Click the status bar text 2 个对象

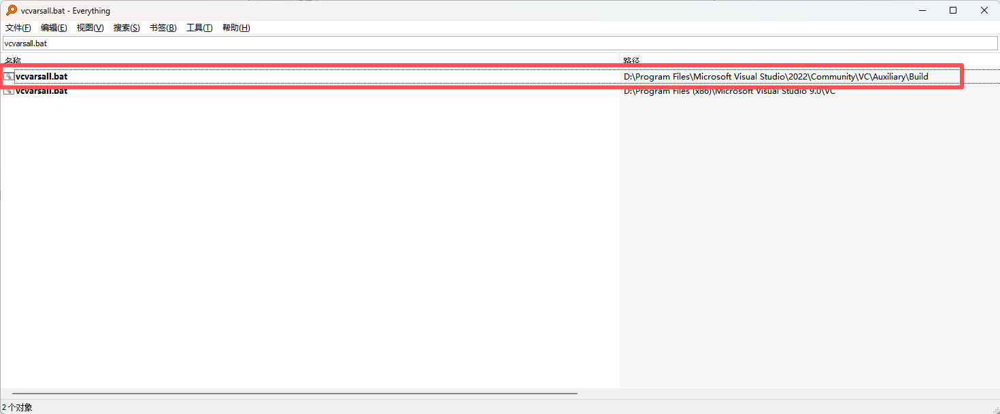point(17,407)
